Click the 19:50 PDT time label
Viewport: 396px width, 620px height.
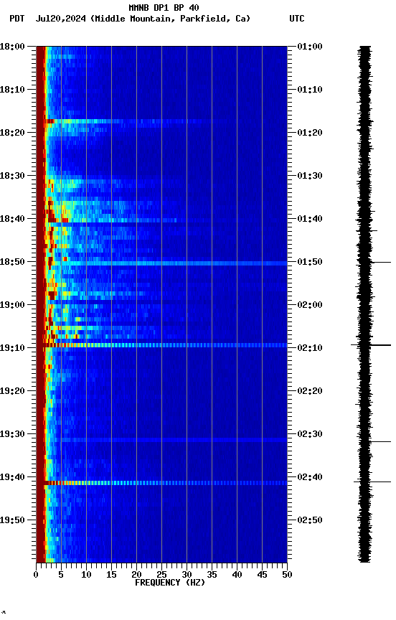12,520
